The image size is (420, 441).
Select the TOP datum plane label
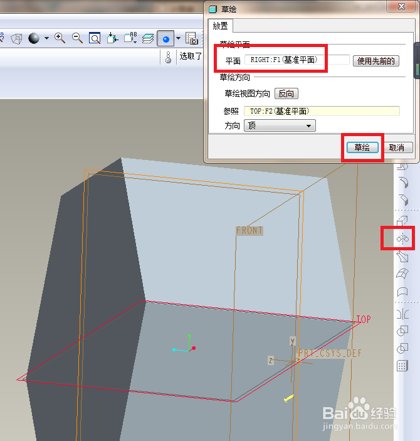[x=364, y=319]
